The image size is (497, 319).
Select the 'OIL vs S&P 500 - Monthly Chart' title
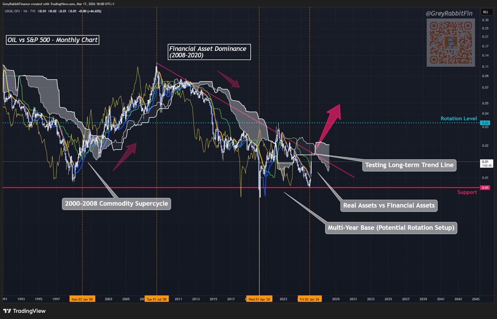coord(52,40)
